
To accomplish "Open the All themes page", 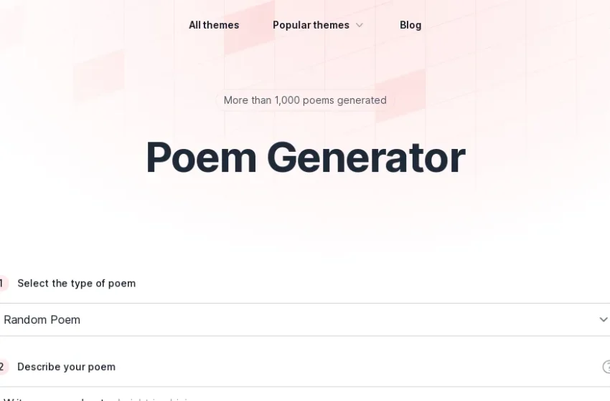I will pos(214,25).
